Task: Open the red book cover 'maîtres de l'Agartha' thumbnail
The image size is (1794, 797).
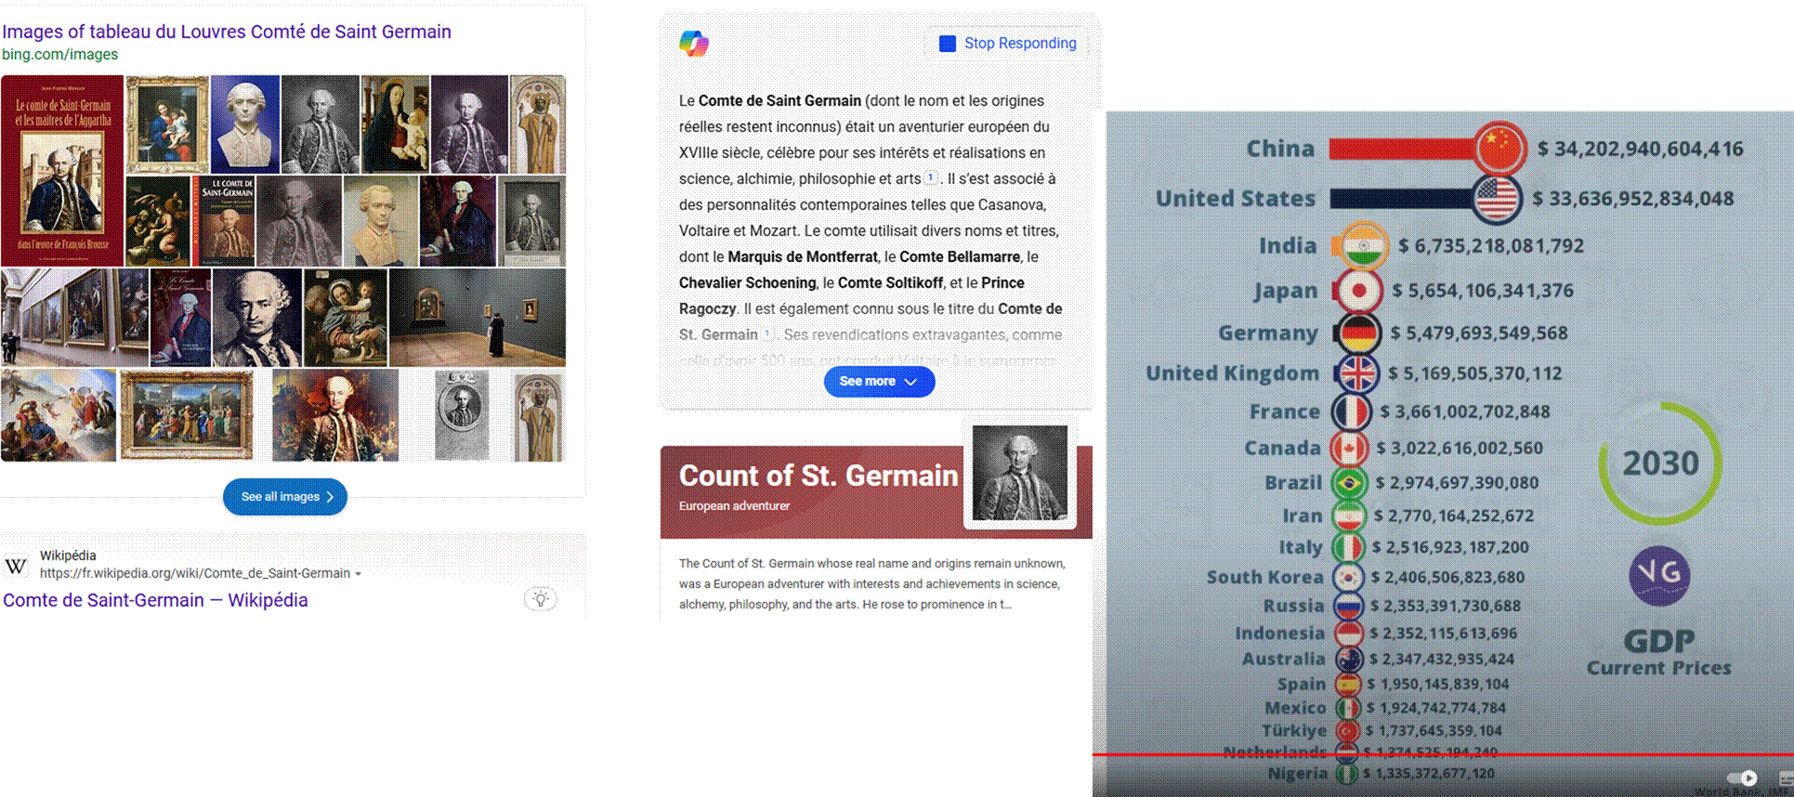Action: pyautogui.click(x=62, y=171)
